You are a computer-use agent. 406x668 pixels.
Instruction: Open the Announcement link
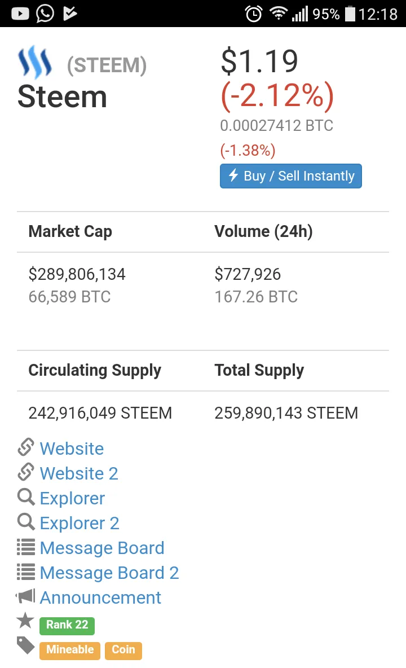(x=100, y=597)
